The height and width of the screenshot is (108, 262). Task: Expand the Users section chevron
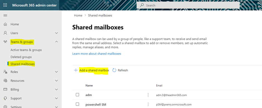tap(57, 33)
